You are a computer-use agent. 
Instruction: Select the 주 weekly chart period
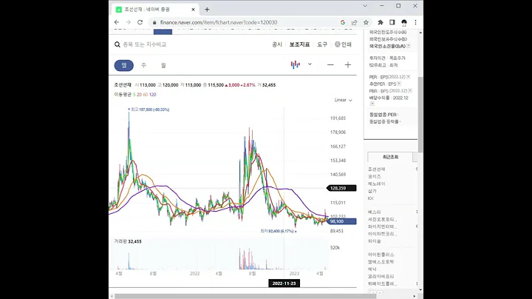pos(144,65)
